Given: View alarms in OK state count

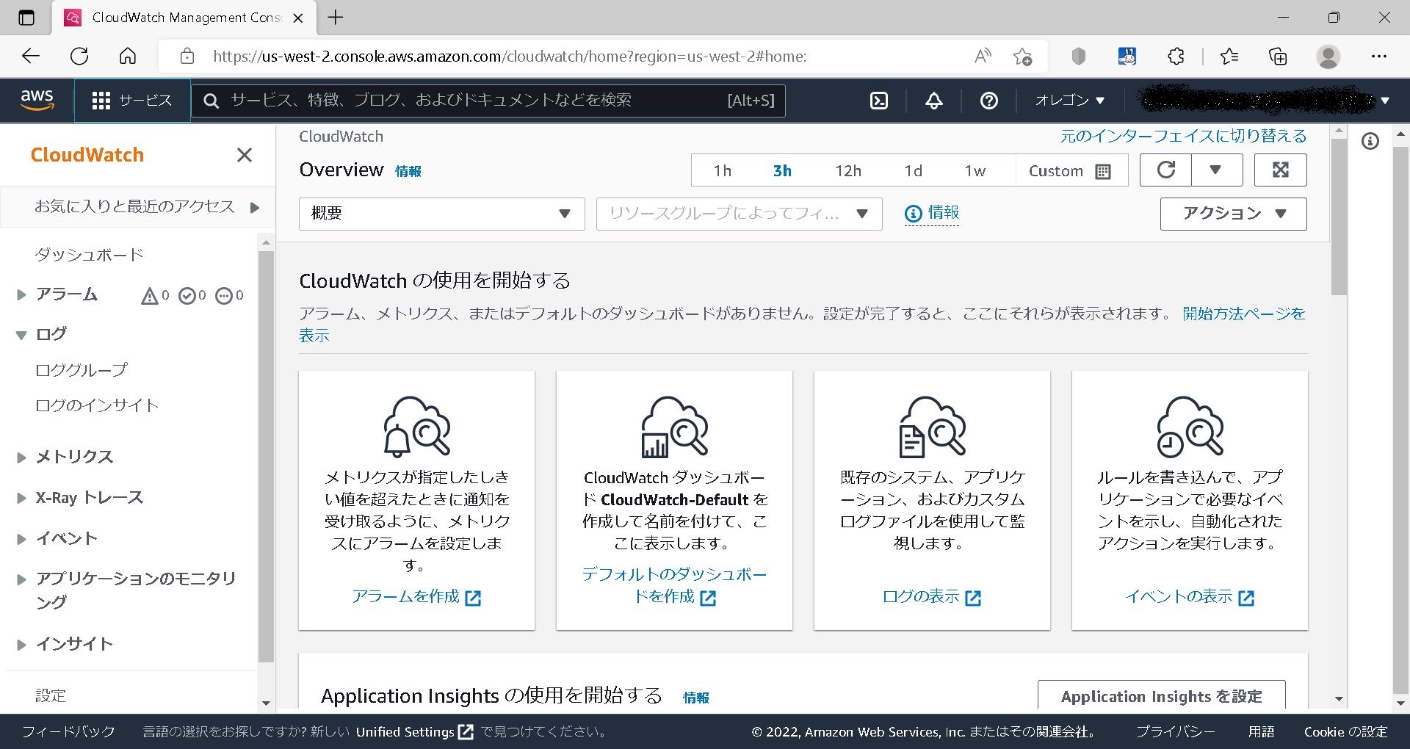Looking at the screenshot, I should pos(192,295).
